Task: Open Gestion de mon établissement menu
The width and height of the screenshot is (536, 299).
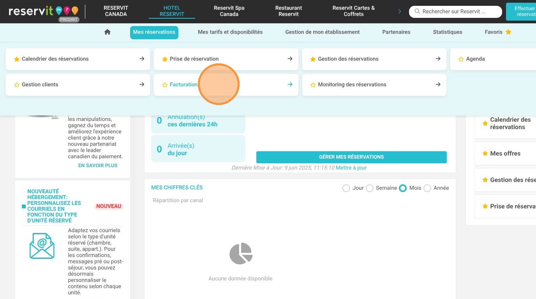Action: (323, 32)
